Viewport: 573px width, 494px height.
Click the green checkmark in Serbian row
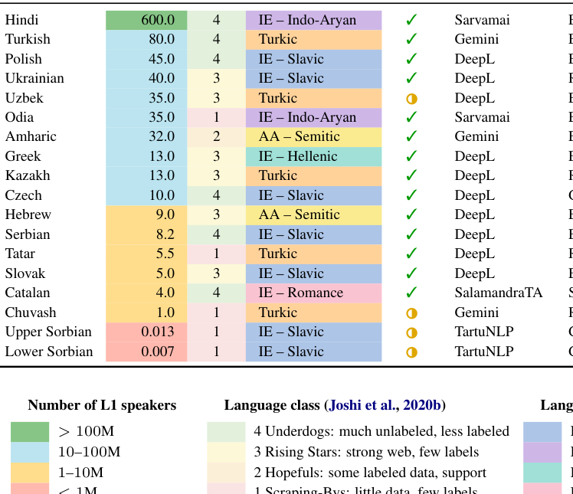[x=411, y=234]
